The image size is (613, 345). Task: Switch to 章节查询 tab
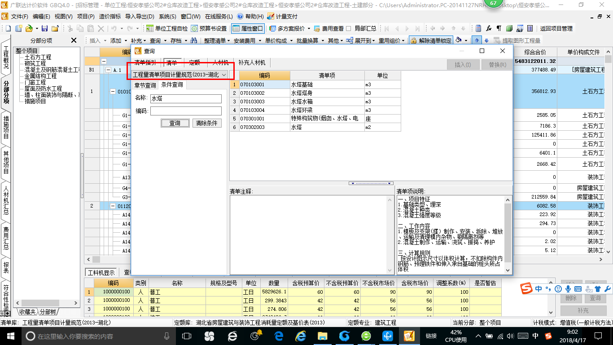tap(145, 85)
